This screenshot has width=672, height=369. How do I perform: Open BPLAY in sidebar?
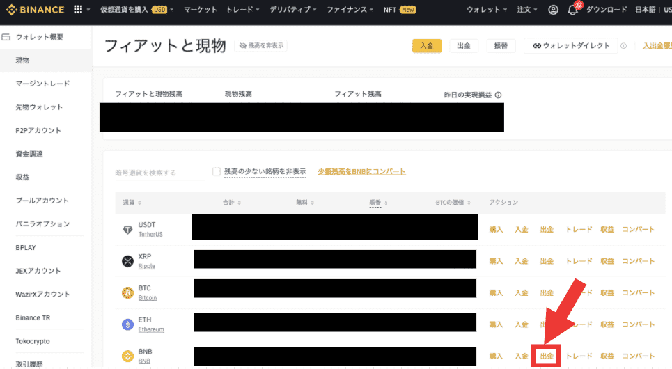tap(26, 247)
